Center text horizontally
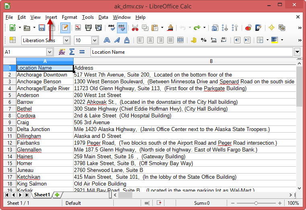Image resolution: width=306 pixels, height=210 pixels. click(x=150, y=40)
